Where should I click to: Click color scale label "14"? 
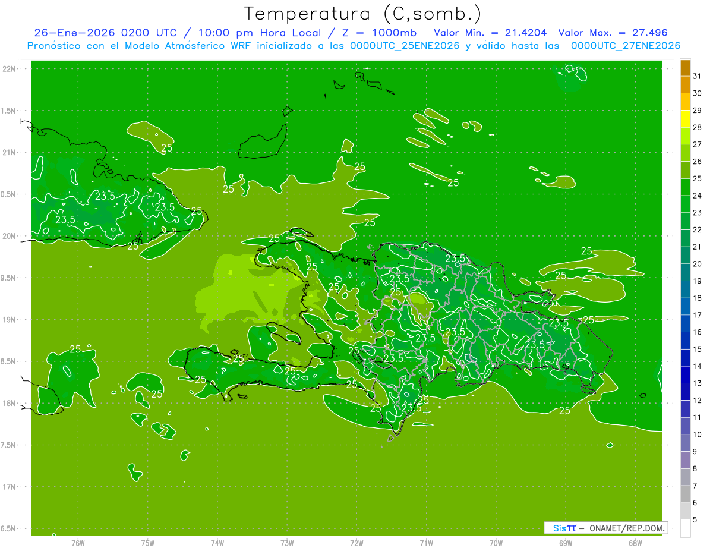pyautogui.click(x=697, y=367)
